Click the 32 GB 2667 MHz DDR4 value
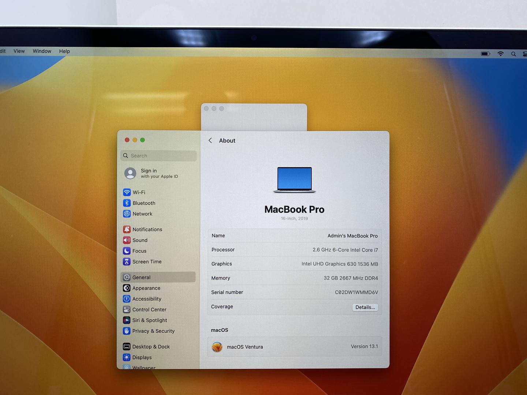 point(351,278)
